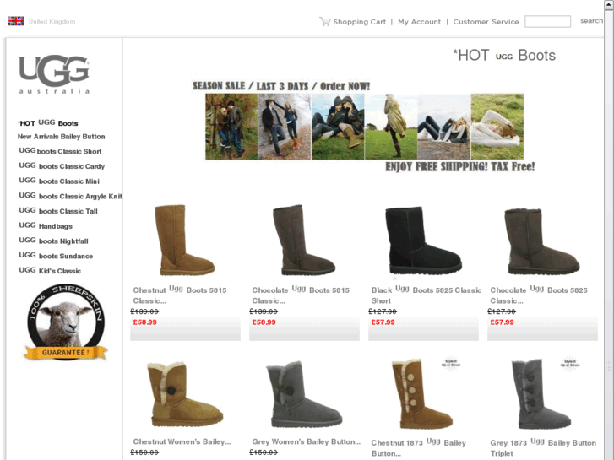Screen dimensions: 614x460
Task: Open the Shopping Cart link
Action: [360, 22]
